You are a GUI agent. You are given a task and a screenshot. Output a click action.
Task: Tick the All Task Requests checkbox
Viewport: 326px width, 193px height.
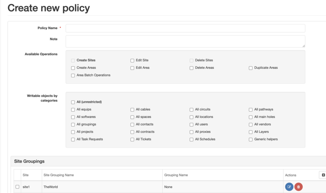[x=73, y=139]
